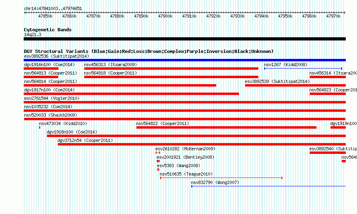This screenshot has width=357, height=214.
Task: Click the nsv564813 (Cooper2011) label
Action: [x=51, y=73]
